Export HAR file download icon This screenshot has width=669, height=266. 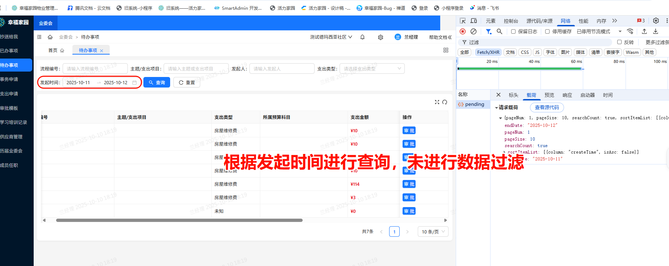coord(656,31)
